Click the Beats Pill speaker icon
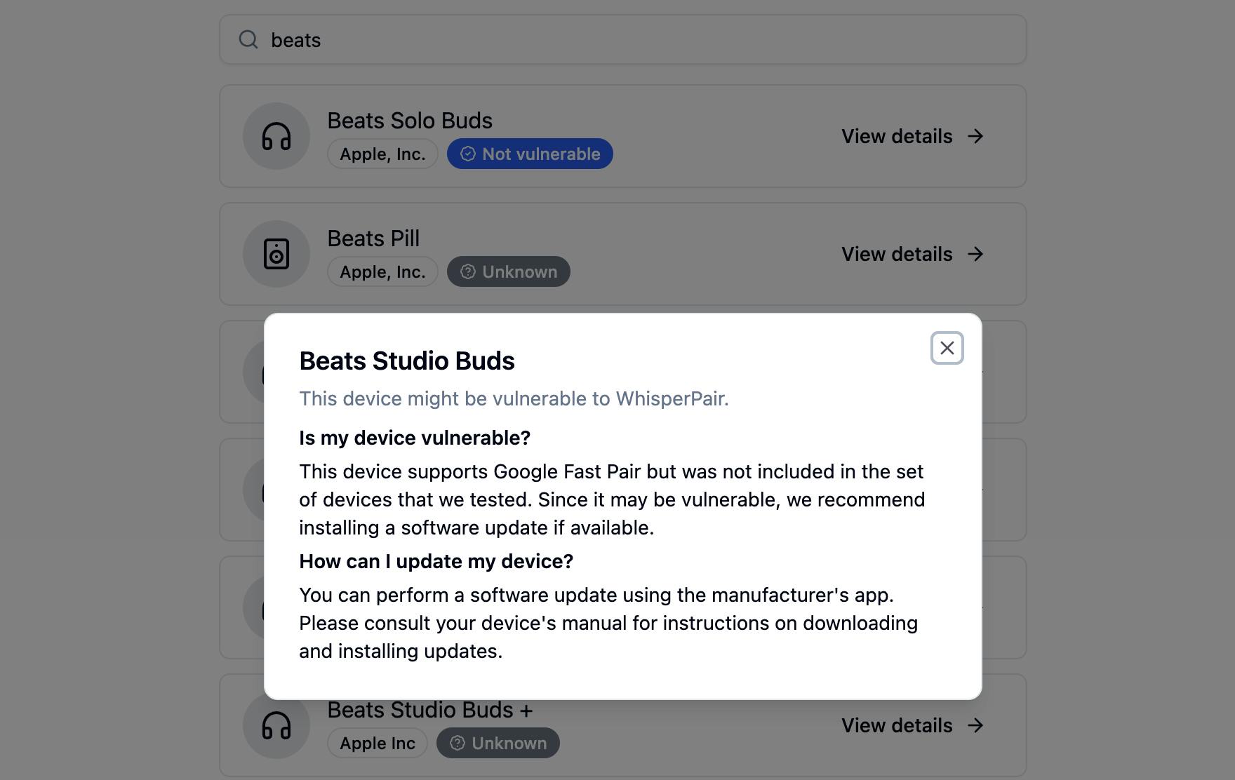 click(276, 254)
